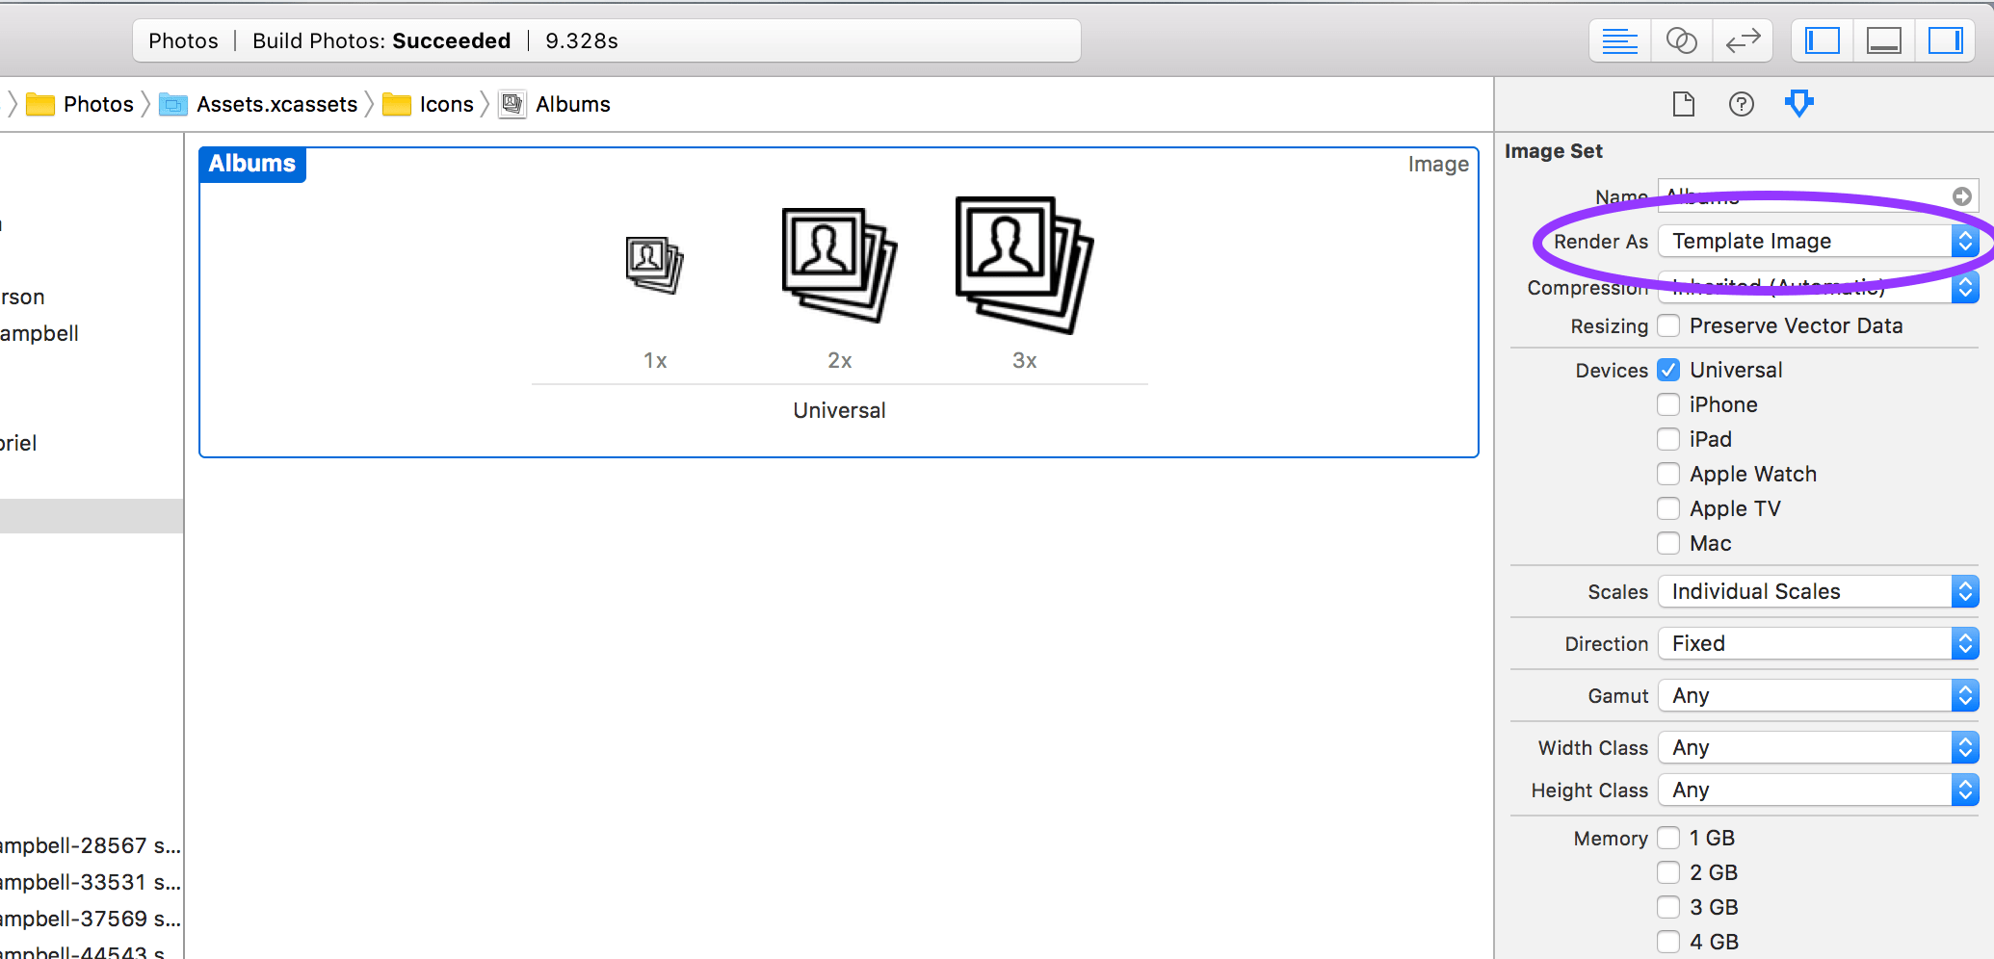The height and width of the screenshot is (959, 1994).
Task: Toggle the right Utilities panel icon
Action: (1946, 40)
